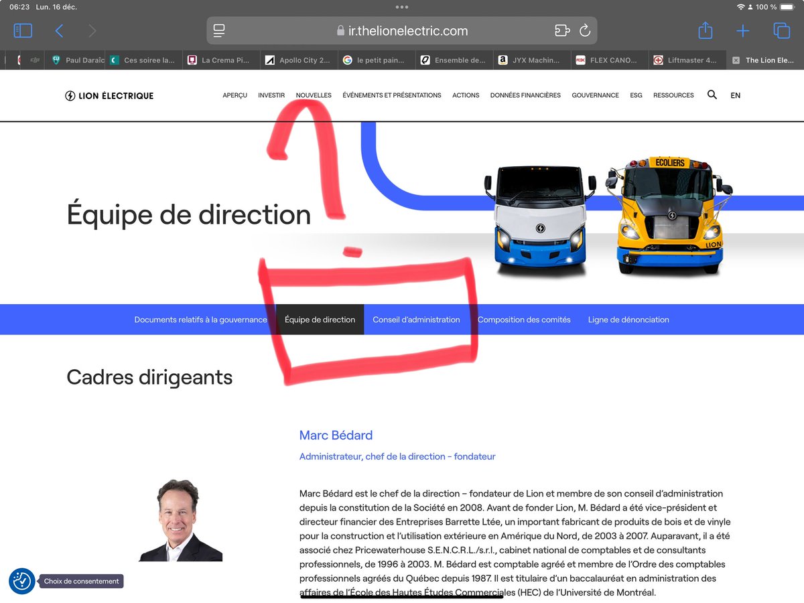Open the GOUVERNANCE menu
804x603 pixels.
595,95
